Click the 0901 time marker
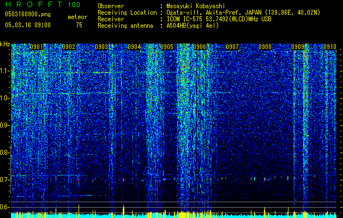Image resolution: width=343 pixels, height=218 pixels. (37, 47)
